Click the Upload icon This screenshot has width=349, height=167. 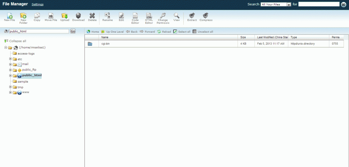click(65, 16)
